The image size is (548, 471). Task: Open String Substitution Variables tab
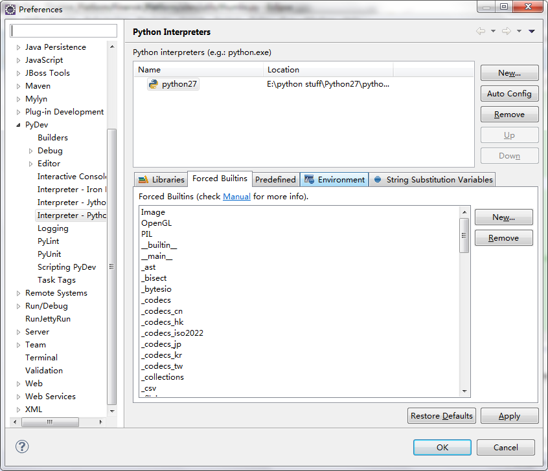[x=433, y=179]
